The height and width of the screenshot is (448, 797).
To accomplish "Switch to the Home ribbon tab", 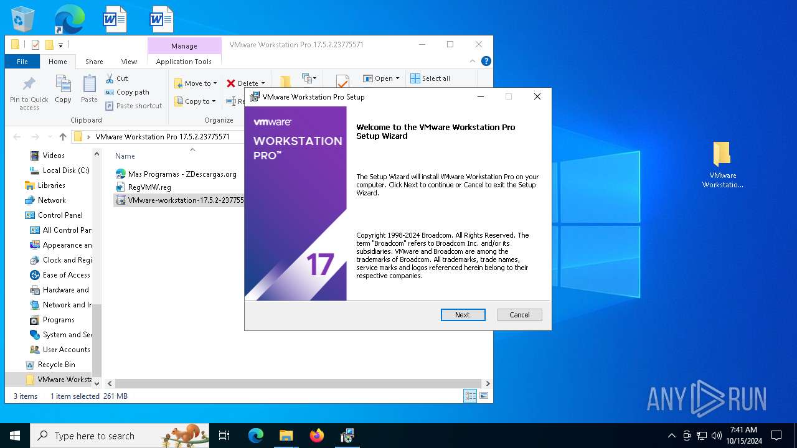I will [58, 62].
